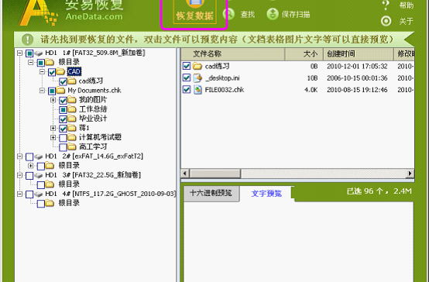Uncheck FILE0032.chk checkbox in file list
Image resolution: width=429 pixels, height=282 pixels.
[187, 90]
